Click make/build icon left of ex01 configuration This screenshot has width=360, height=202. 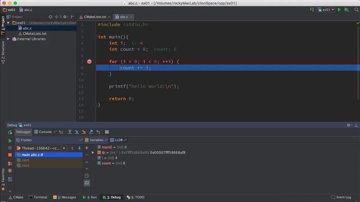coord(312,10)
